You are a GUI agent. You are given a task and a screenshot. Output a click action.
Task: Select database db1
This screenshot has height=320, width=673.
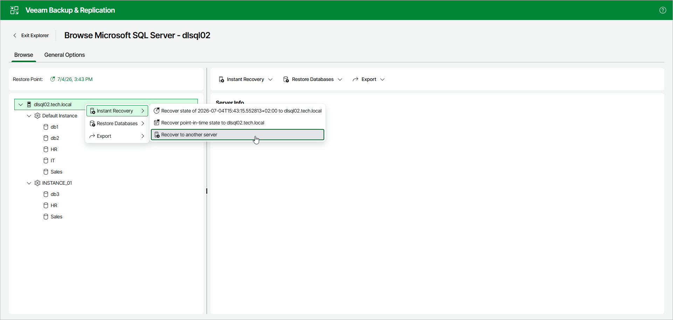tap(54, 127)
